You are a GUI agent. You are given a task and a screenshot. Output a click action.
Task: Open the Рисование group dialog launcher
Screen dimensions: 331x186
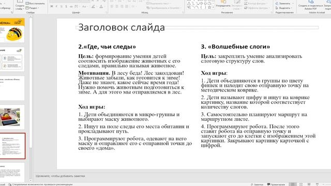click(x=272, y=12)
